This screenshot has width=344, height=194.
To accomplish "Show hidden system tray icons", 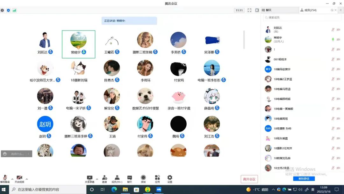I will (x=273, y=190).
